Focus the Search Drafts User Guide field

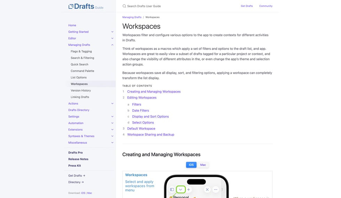(144, 6)
